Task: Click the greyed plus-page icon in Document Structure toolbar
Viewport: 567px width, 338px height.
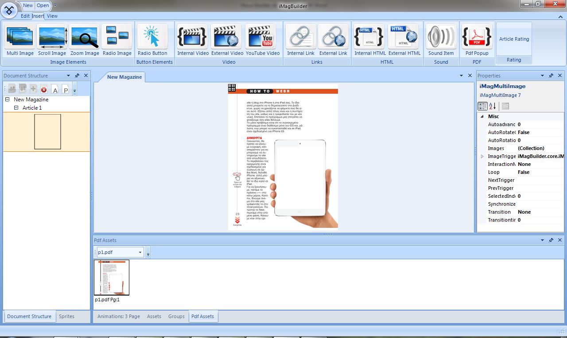Action: coord(33,89)
